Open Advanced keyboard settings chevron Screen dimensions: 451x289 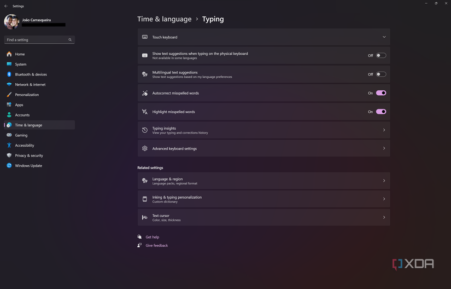[x=384, y=148]
